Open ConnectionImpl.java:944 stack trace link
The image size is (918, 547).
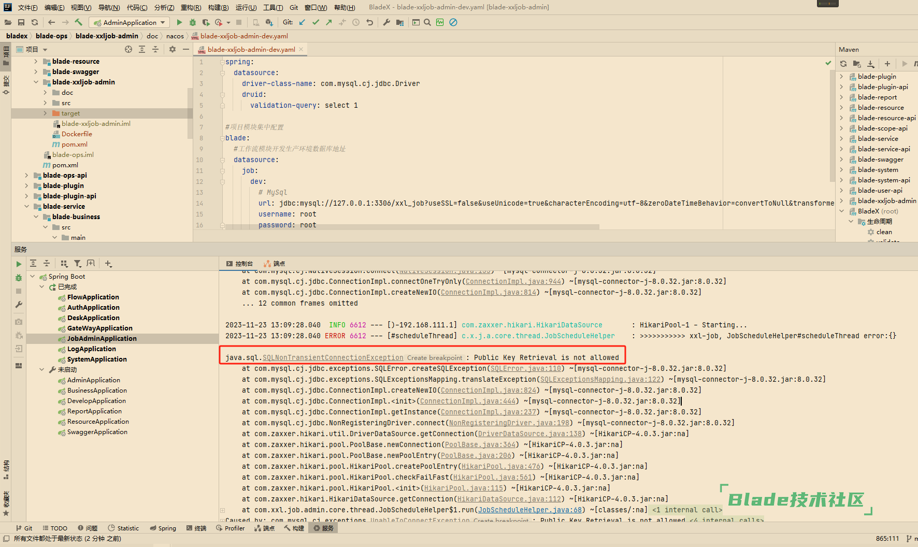[x=513, y=281]
